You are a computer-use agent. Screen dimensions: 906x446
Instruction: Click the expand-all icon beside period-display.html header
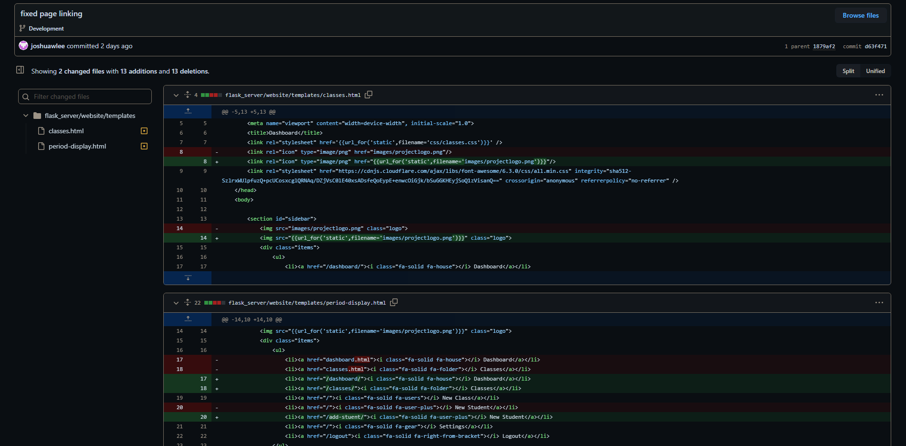click(188, 302)
